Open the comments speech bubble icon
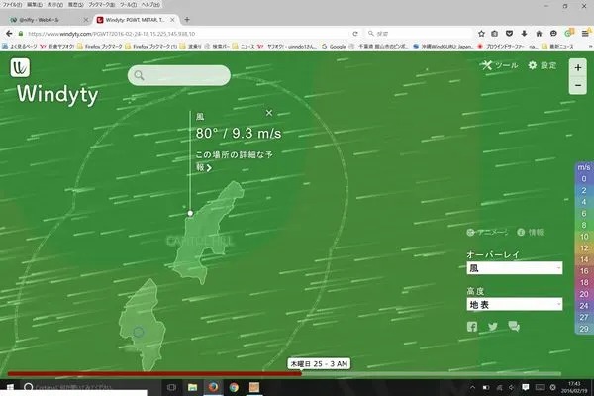 (x=514, y=326)
